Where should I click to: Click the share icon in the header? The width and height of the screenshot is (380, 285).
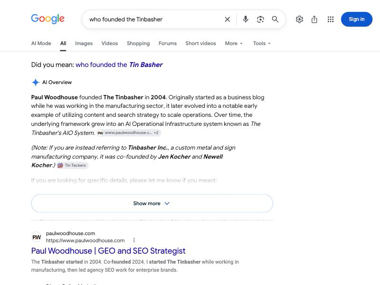pos(314,19)
